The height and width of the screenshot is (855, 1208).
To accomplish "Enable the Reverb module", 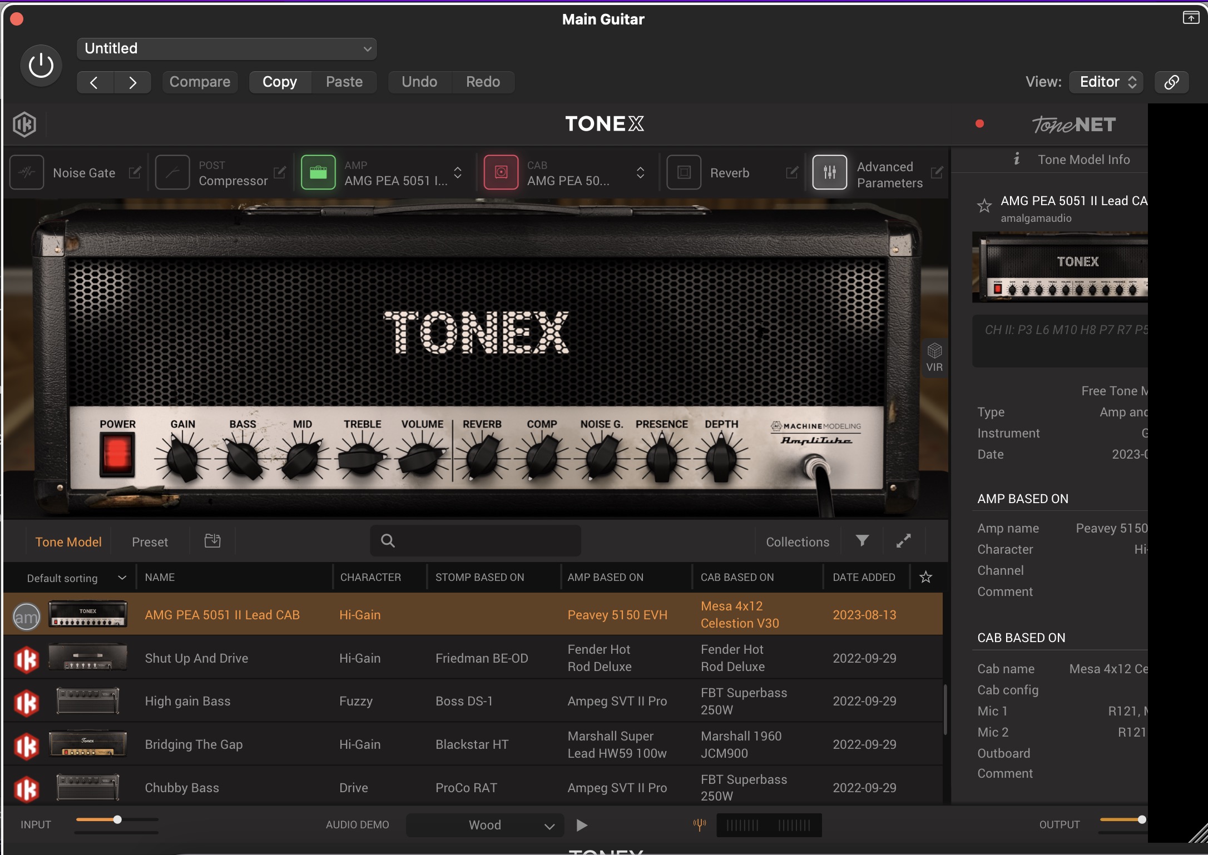I will pos(684,172).
